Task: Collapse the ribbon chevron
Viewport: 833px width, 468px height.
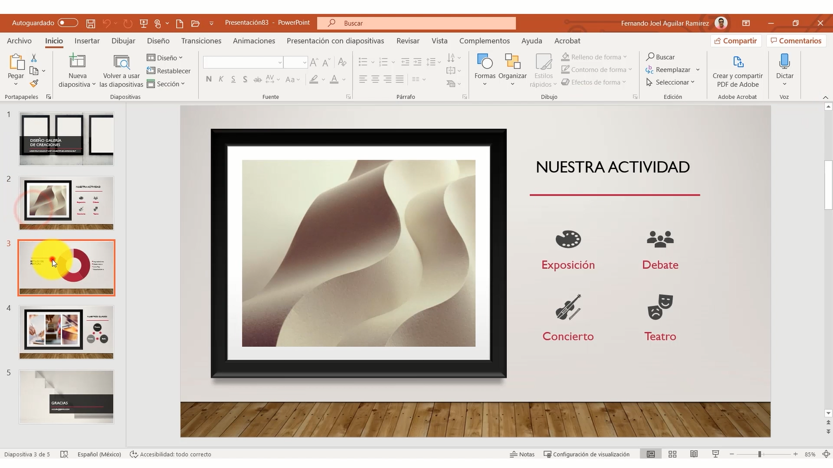Action: coord(825,97)
